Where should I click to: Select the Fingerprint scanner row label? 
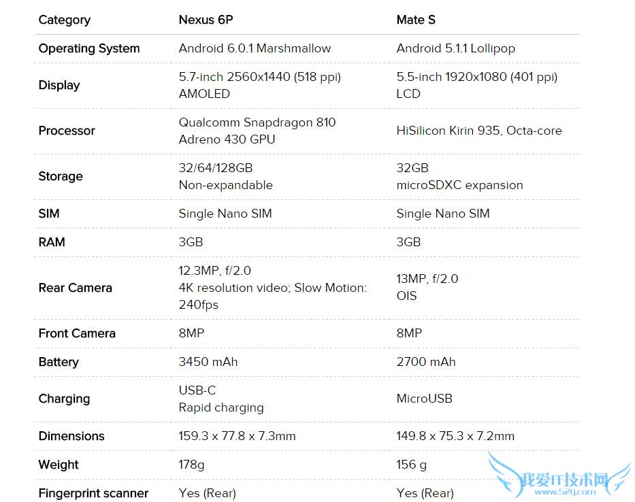93,493
